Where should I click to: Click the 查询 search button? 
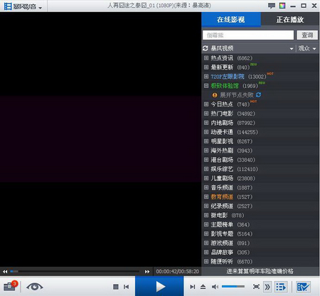coord(307,35)
